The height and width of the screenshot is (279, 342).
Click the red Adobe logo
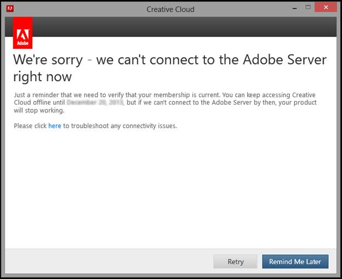[x=22, y=33]
